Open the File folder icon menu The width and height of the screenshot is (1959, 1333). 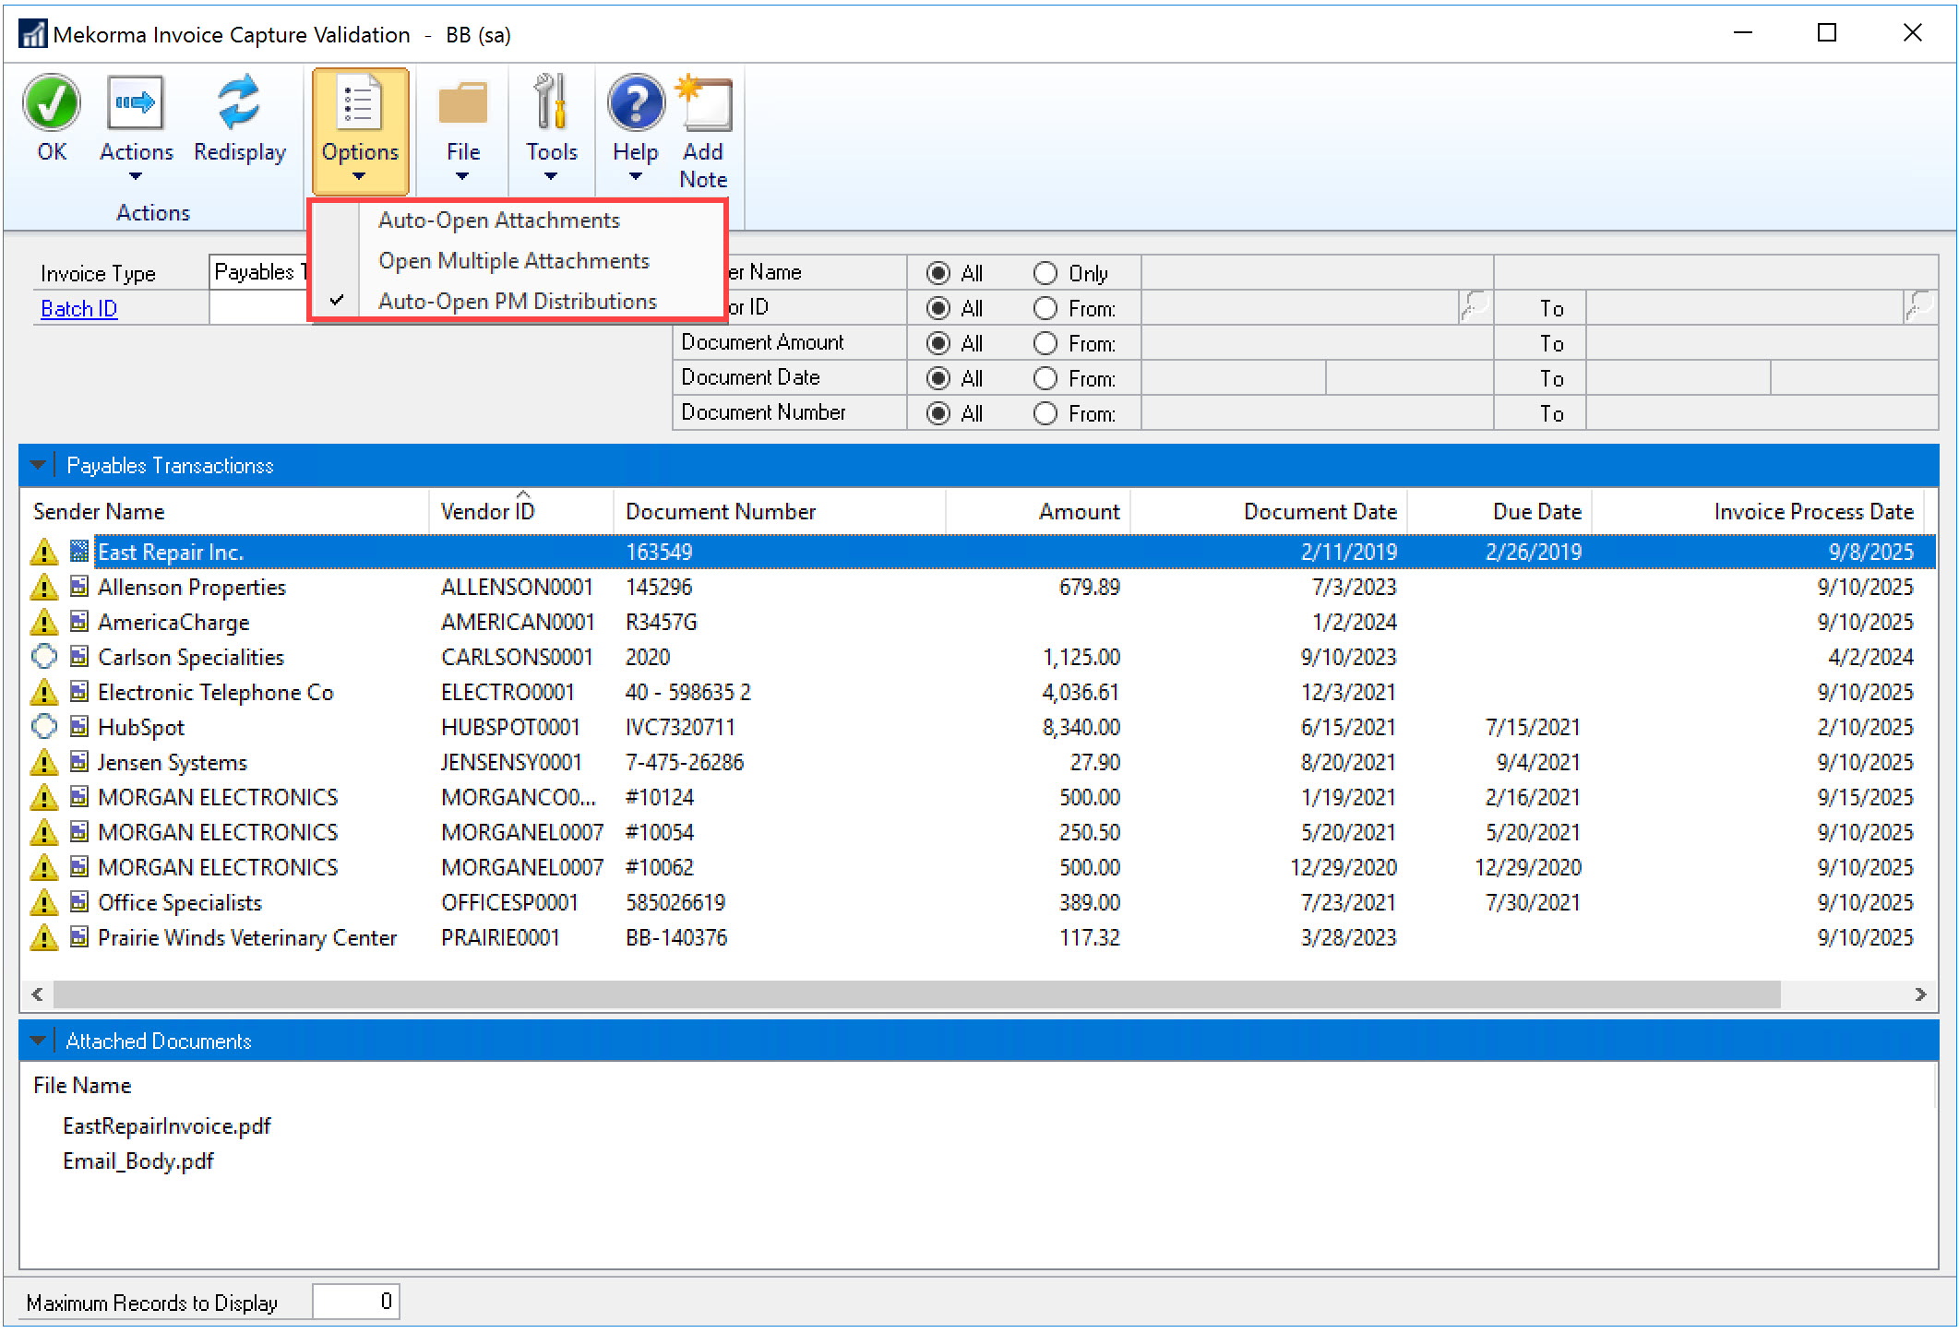point(462,103)
